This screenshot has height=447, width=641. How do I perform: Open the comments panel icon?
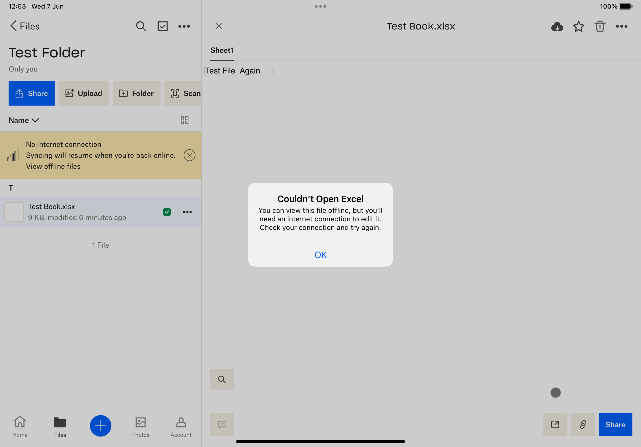tap(222, 425)
